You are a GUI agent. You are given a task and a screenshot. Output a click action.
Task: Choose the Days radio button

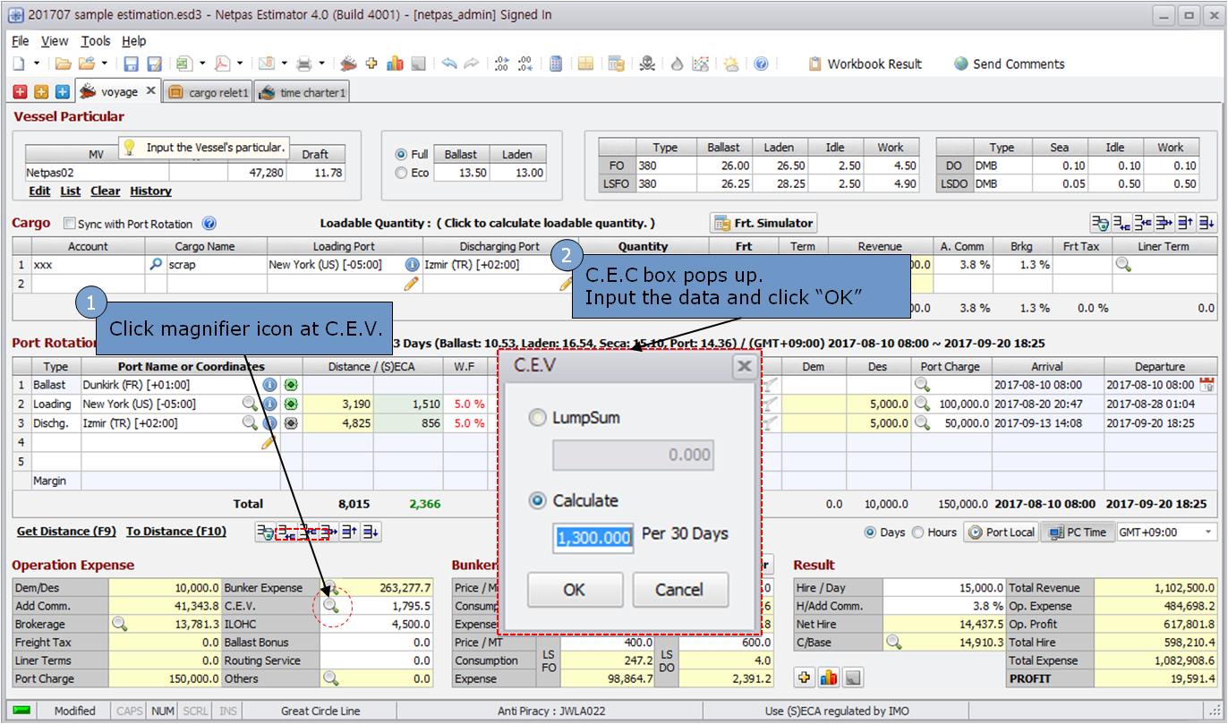coord(870,532)
